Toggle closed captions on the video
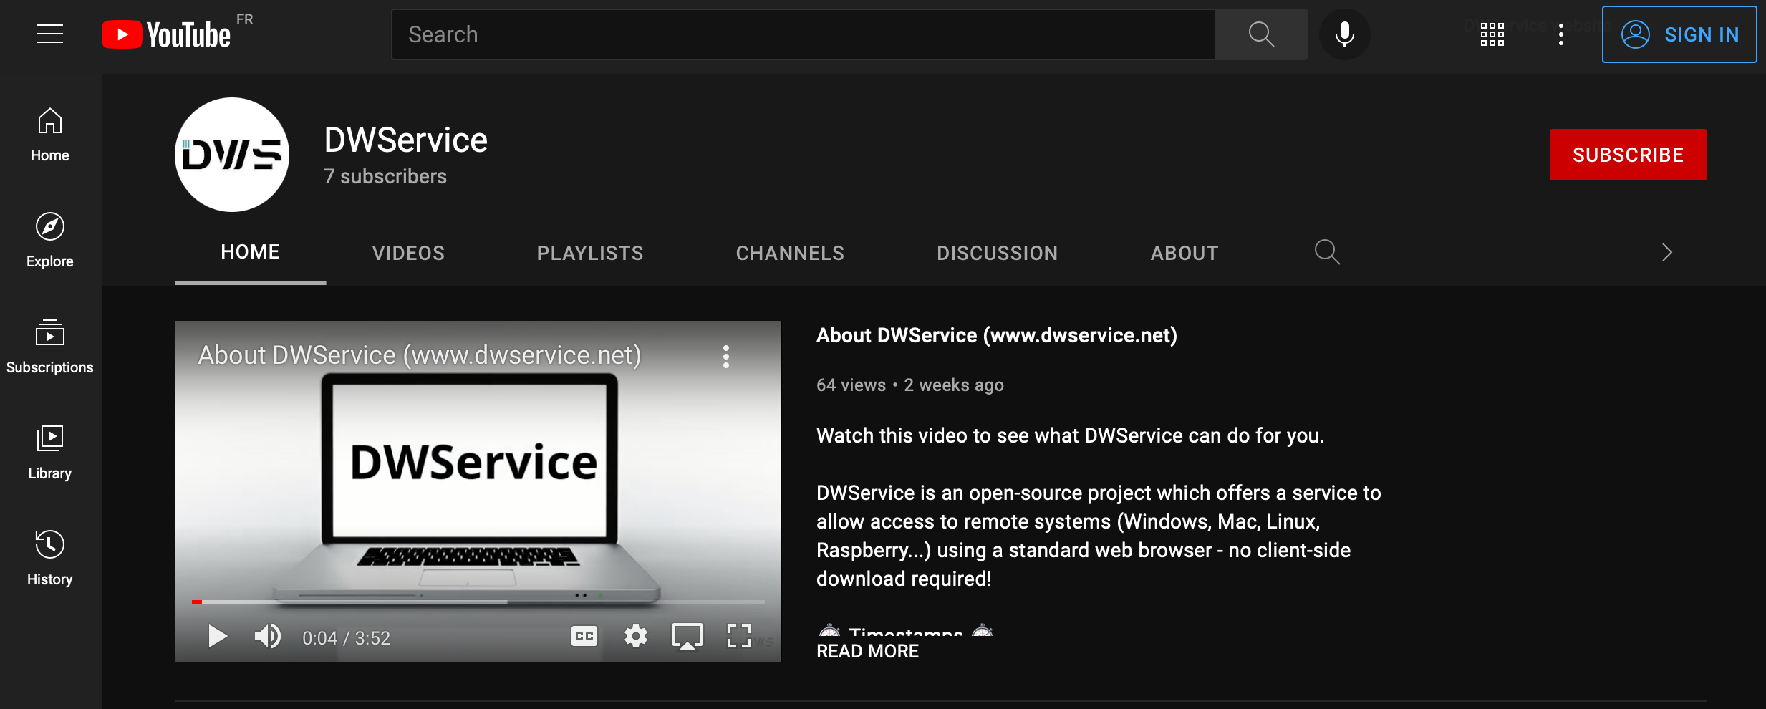This screenshot has width=1766, height=709. coord(584,636)
